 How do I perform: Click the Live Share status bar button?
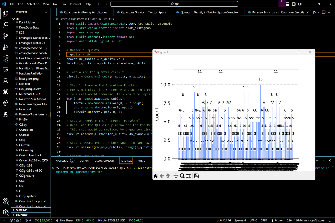pos(64,220)
